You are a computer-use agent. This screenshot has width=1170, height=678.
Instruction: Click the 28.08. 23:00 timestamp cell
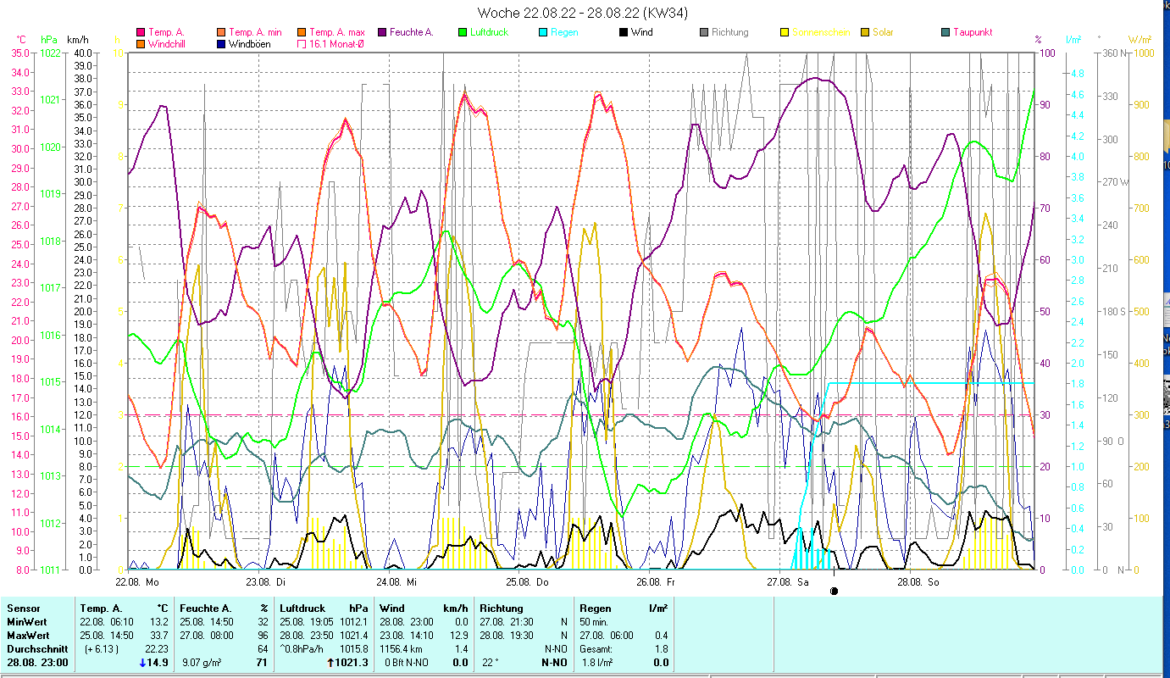36,663
